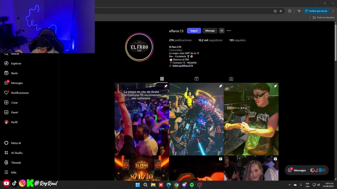Open reel post with the red cap

(x=196, y=168)
